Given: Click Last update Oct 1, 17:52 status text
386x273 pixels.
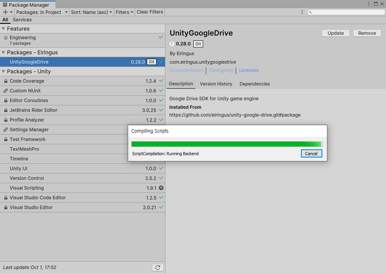Looking at the screenshot, I should 30,268.
